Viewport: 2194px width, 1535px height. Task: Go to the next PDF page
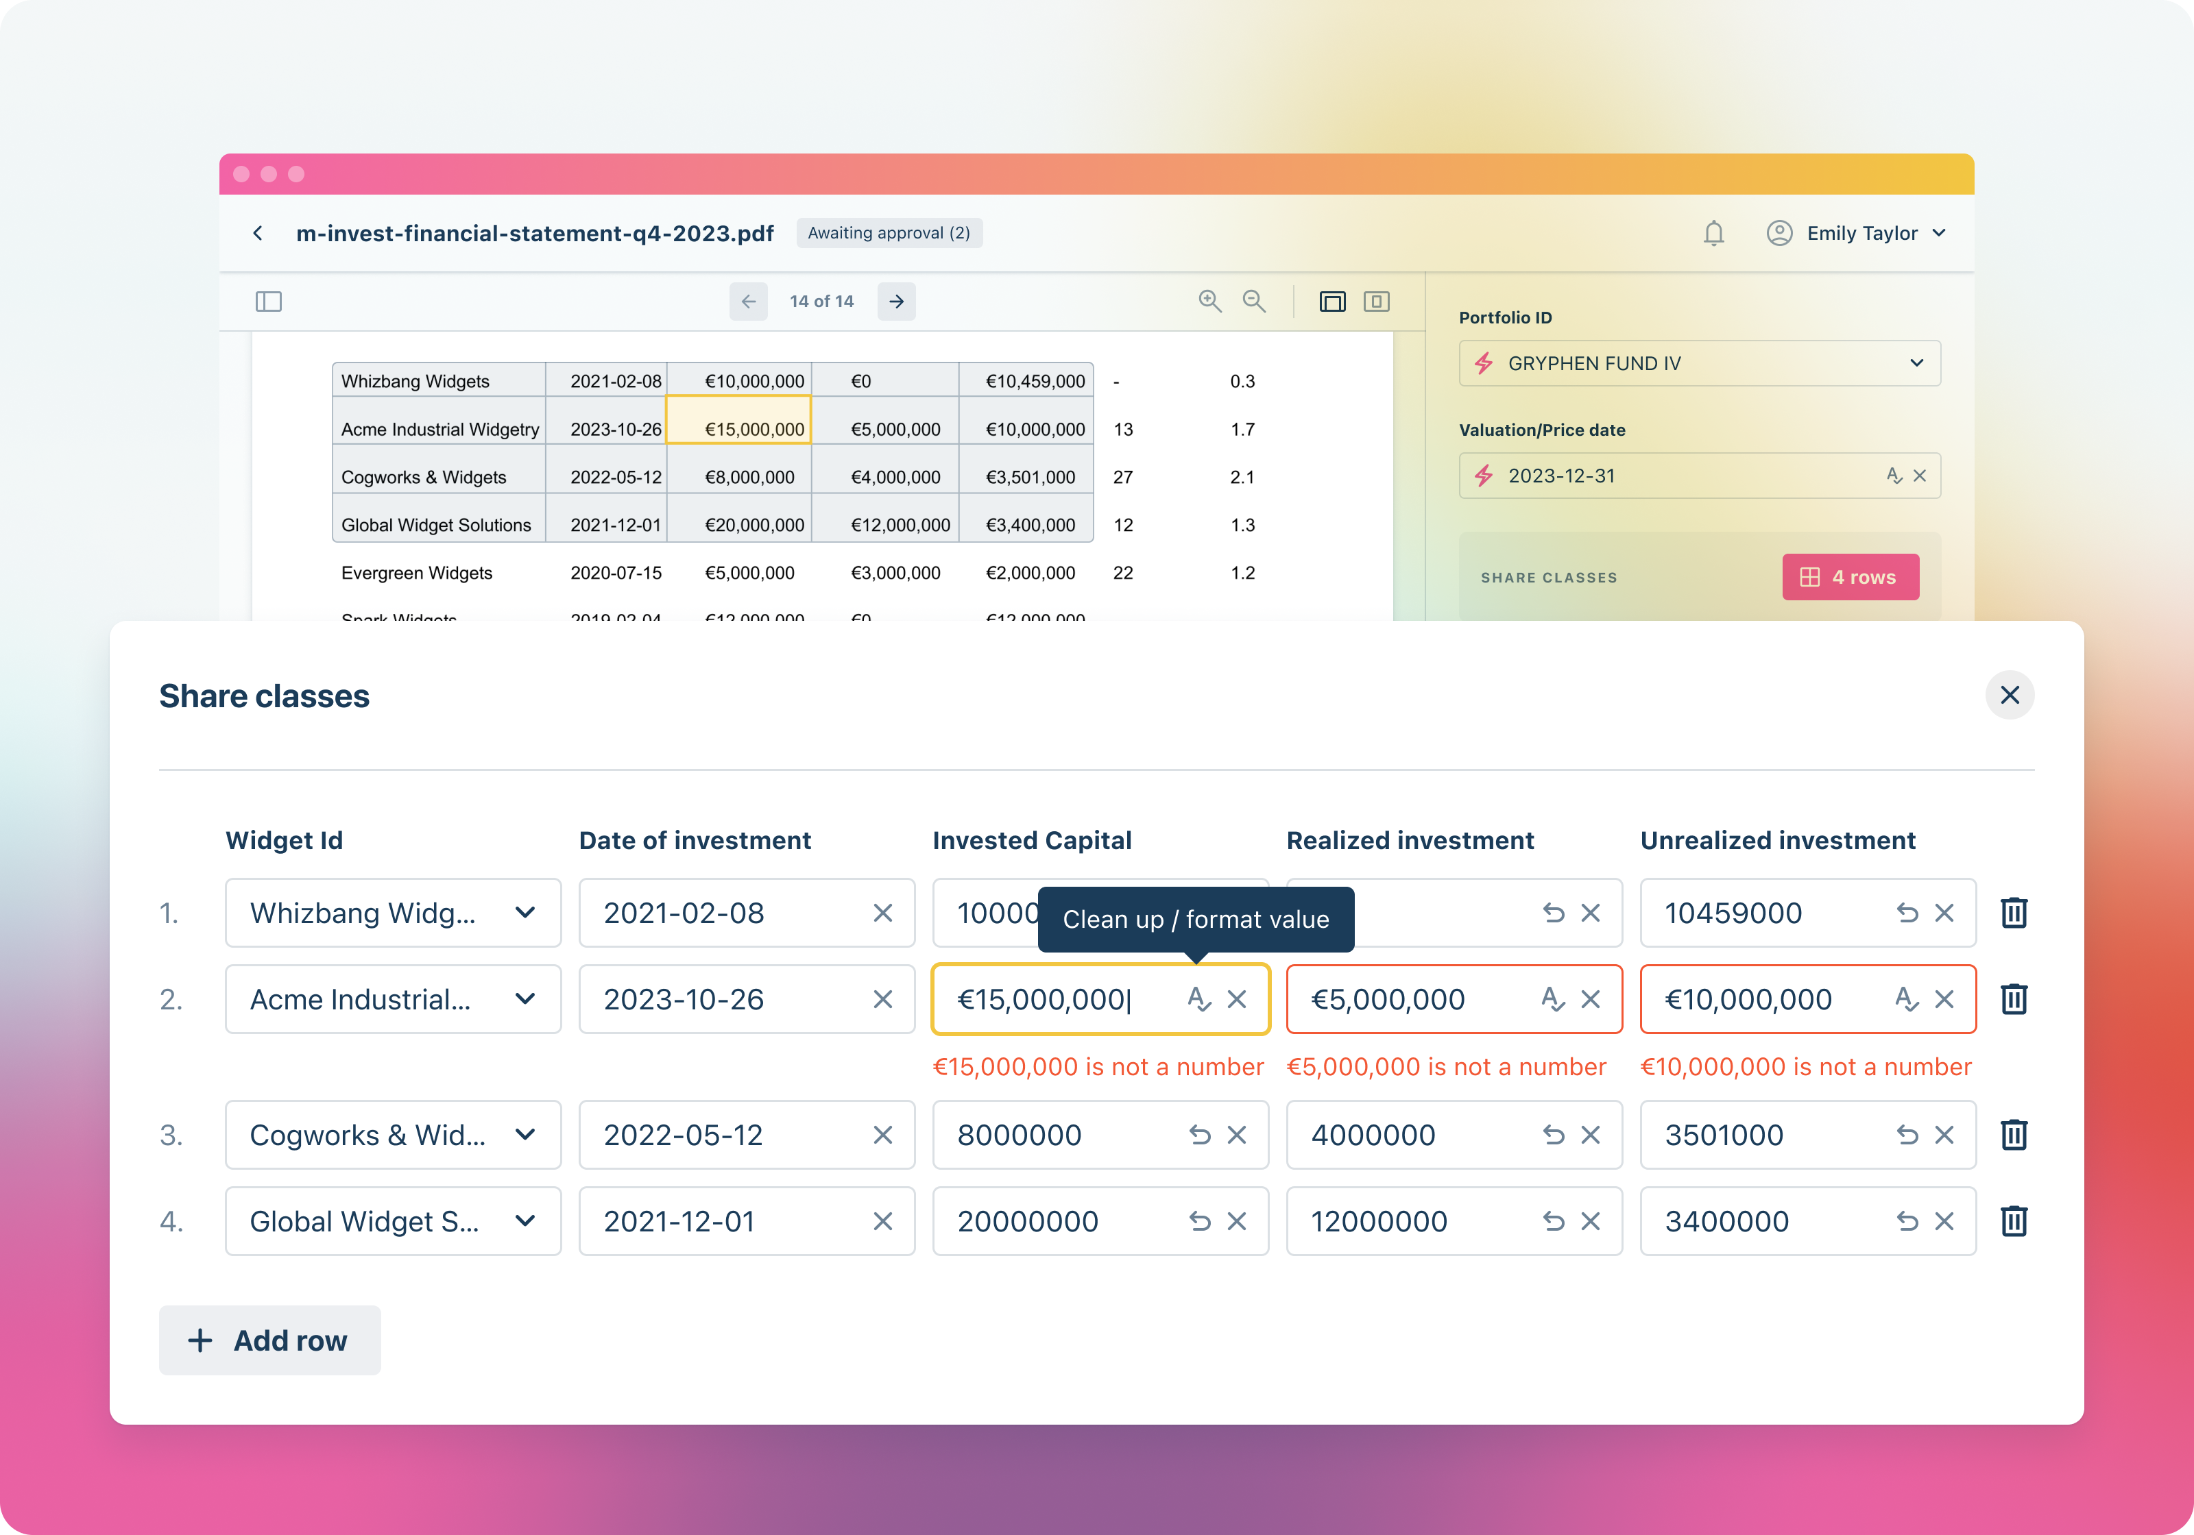896,302
